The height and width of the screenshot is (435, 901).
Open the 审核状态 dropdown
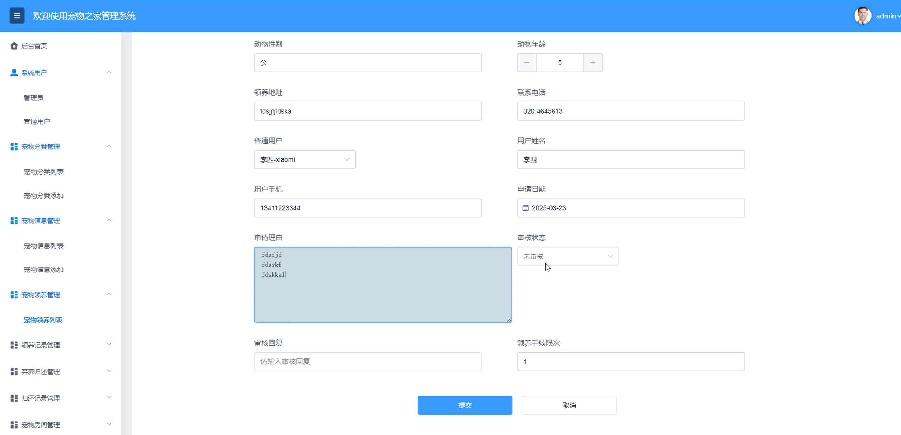[567, 256]
